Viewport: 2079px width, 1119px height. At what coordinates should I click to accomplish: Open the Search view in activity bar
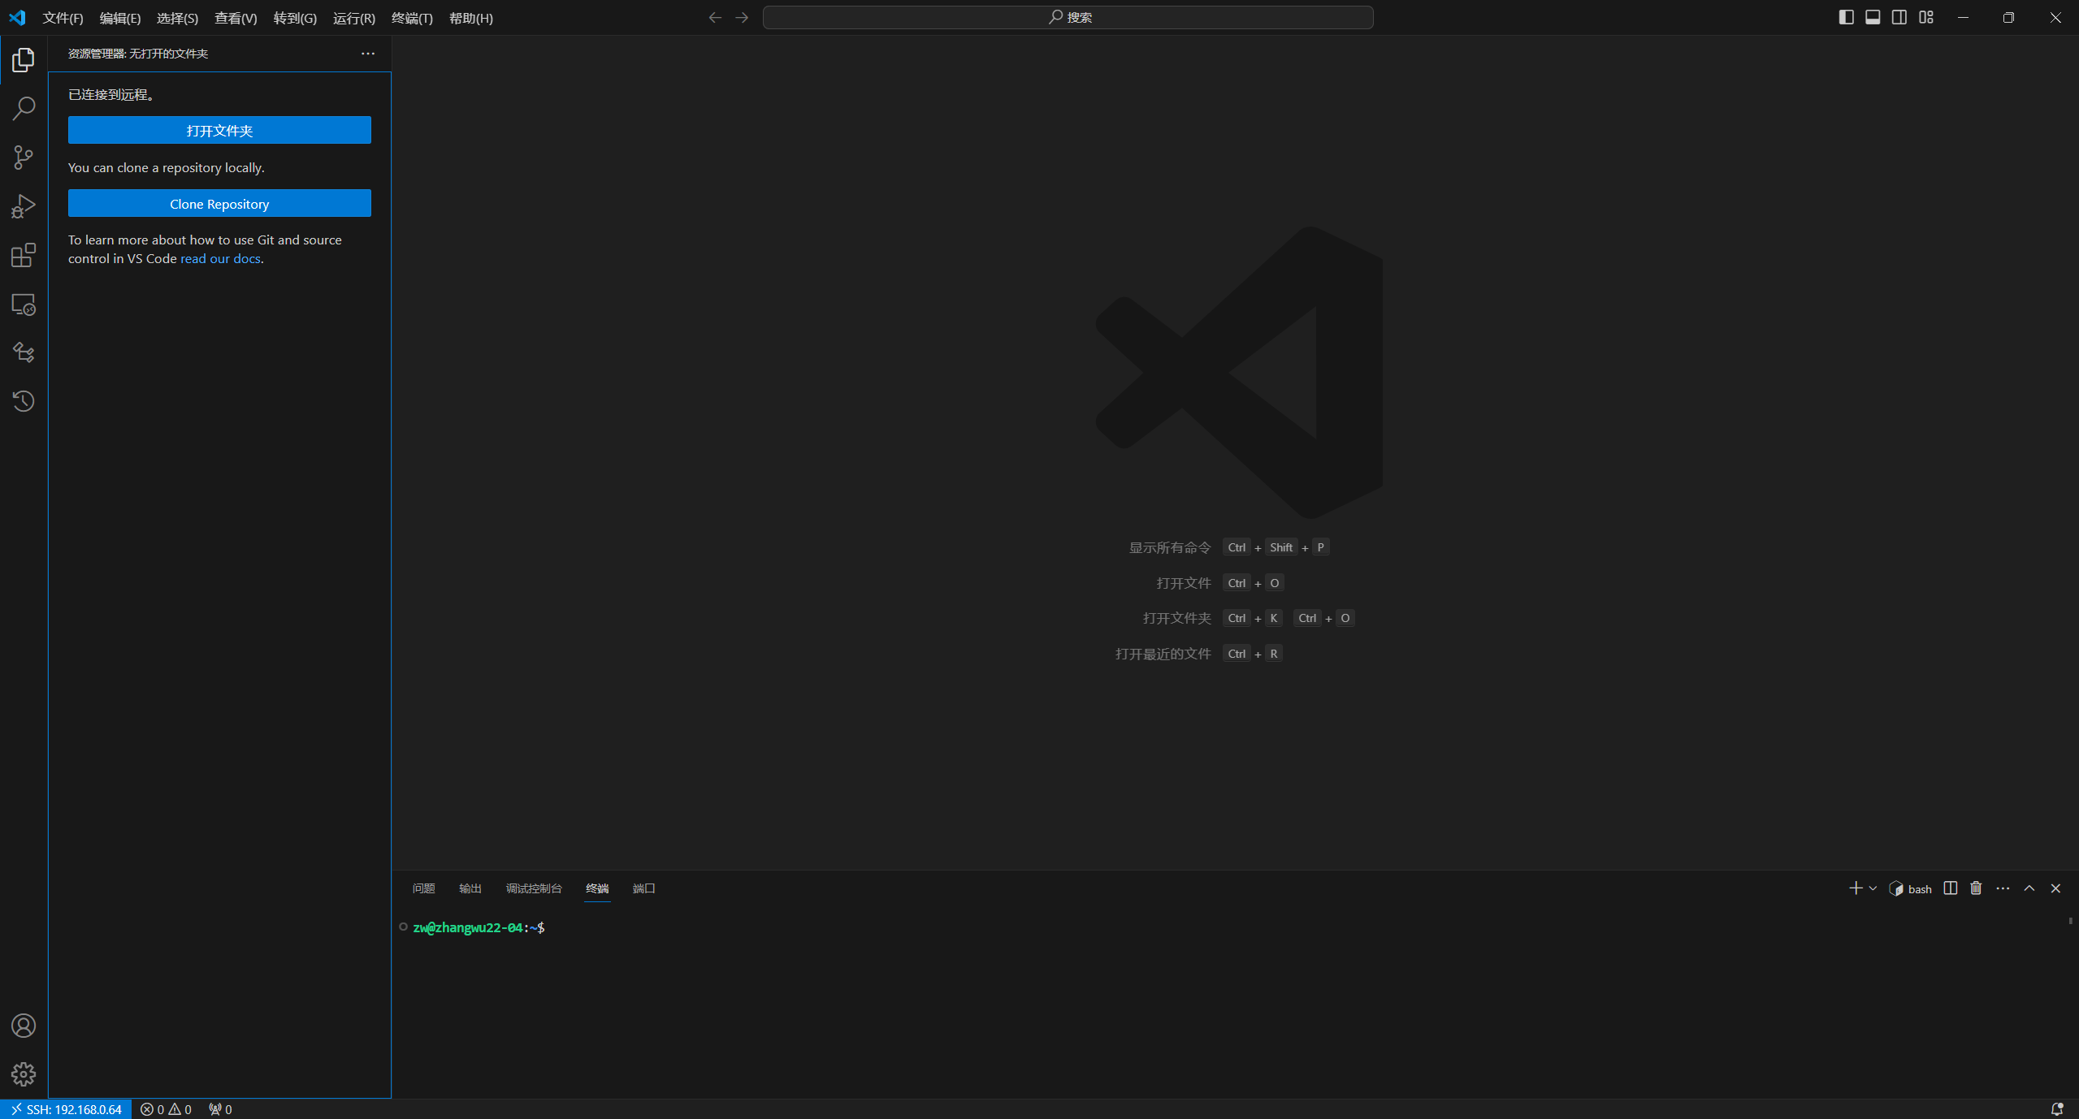(24, 108)
